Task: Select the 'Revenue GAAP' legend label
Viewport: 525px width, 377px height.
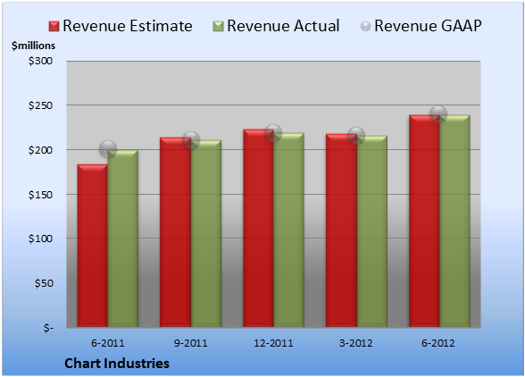Action: coord(428,26)
